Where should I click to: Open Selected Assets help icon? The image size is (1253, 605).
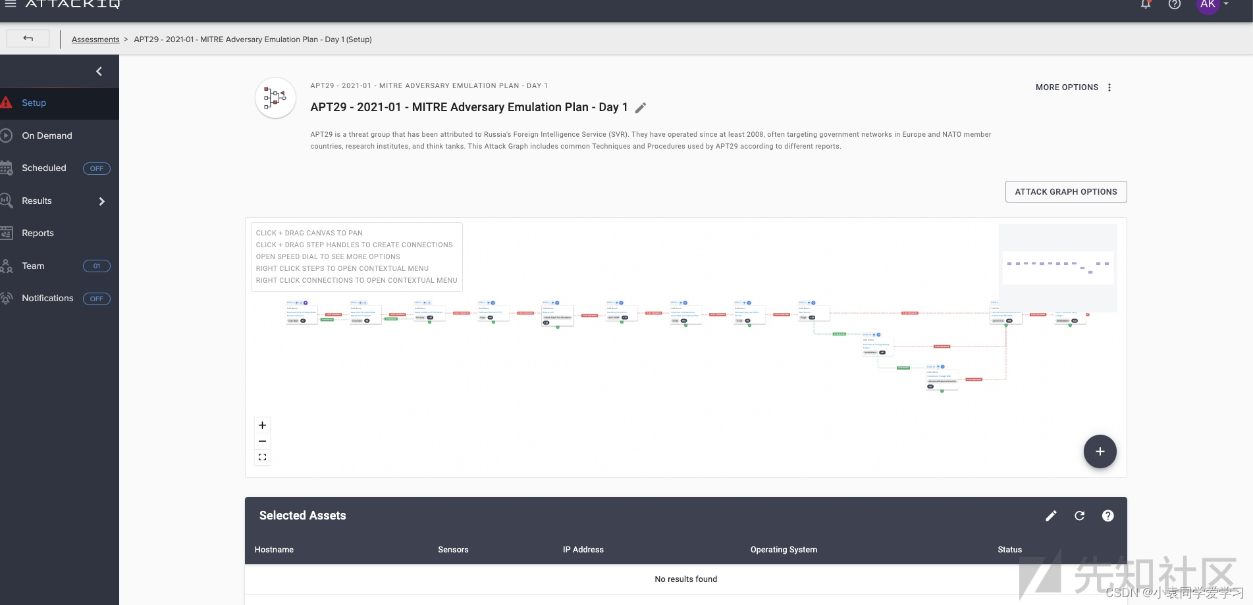click(x=1108, y=516)
